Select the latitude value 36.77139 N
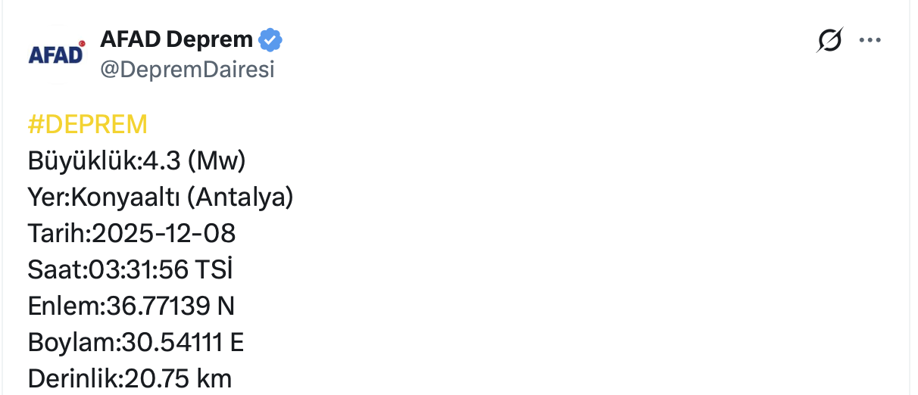 [x=168, y=306]
